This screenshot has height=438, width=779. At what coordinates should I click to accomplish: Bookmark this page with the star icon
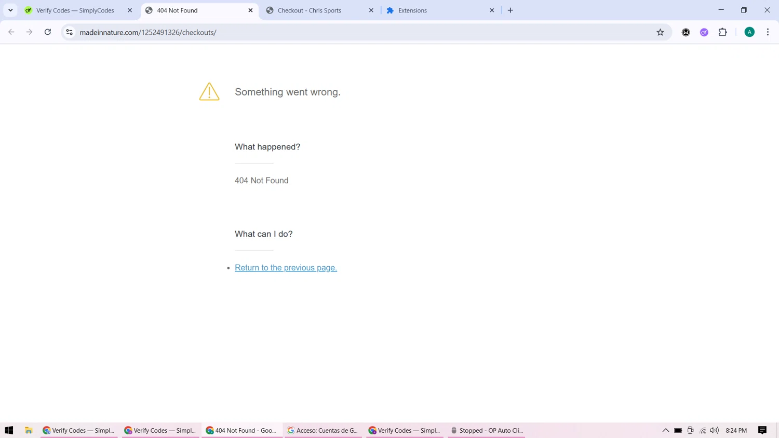[x=660, y=32]
